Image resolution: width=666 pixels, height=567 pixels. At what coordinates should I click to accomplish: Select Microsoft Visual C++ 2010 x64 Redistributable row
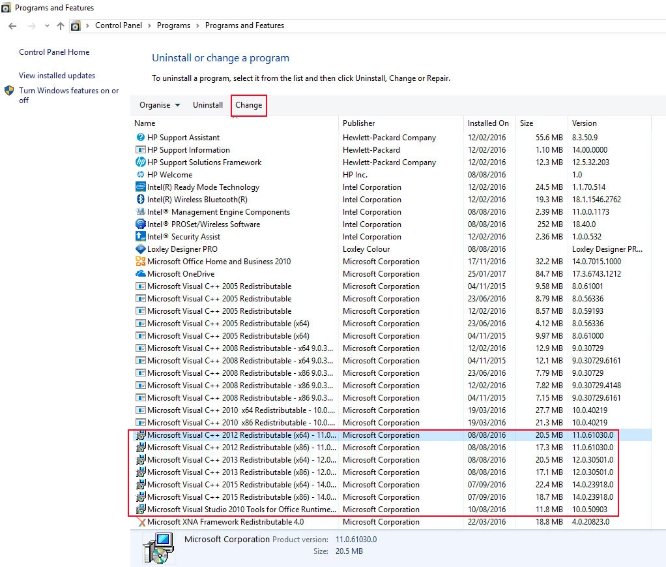coord(391,410)
